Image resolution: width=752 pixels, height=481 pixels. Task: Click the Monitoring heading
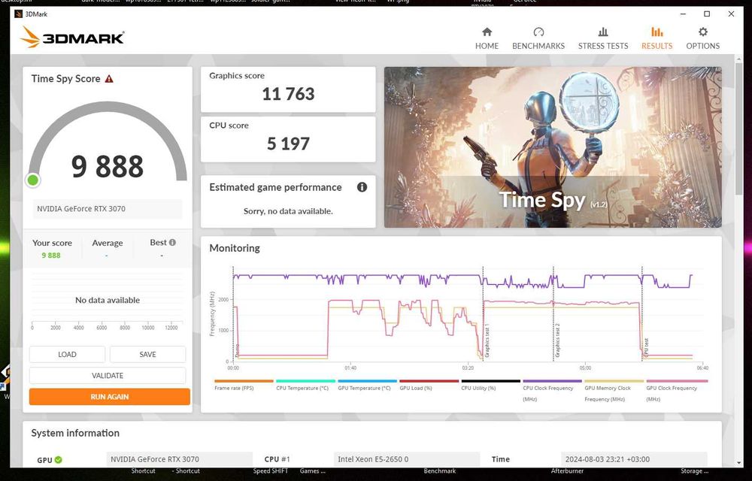[235, 248]
